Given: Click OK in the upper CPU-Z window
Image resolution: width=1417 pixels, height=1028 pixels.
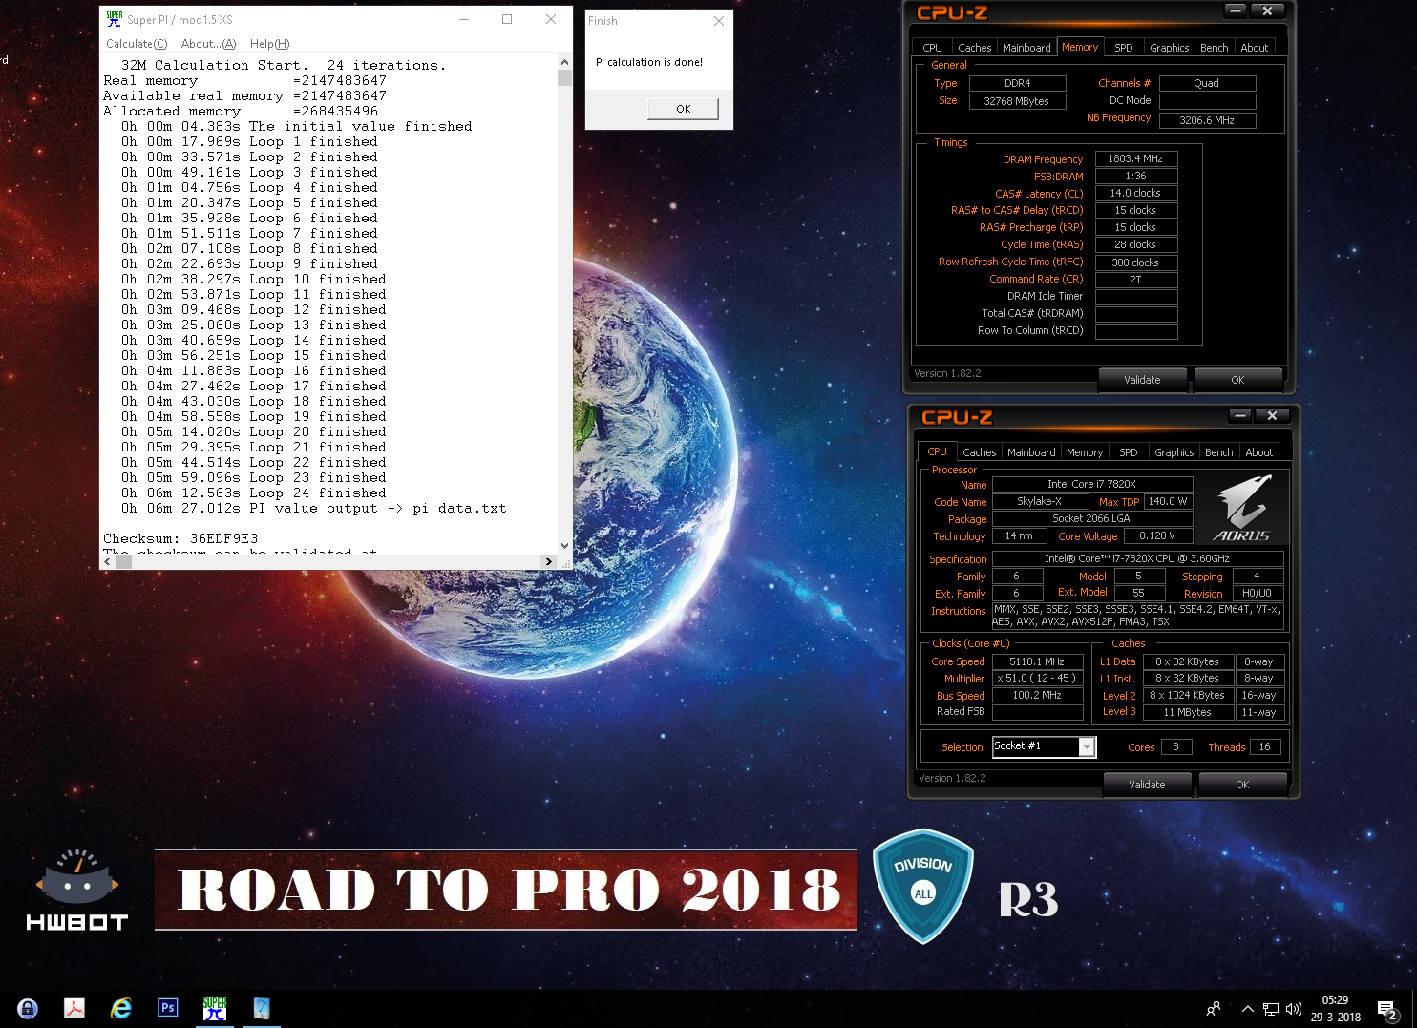Looking at the screenshot, I should (x=1237, y=380).
